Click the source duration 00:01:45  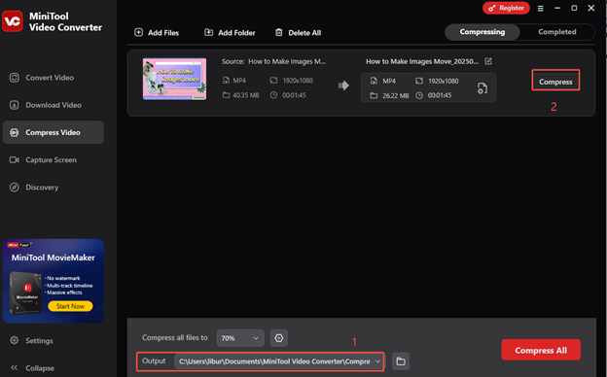[x=294, y=95]
